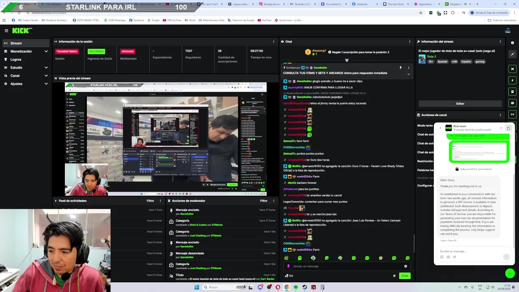
Task: Open Filtro in Acciones de moderador
Action: pyautogui.click(x=264, y=201)
